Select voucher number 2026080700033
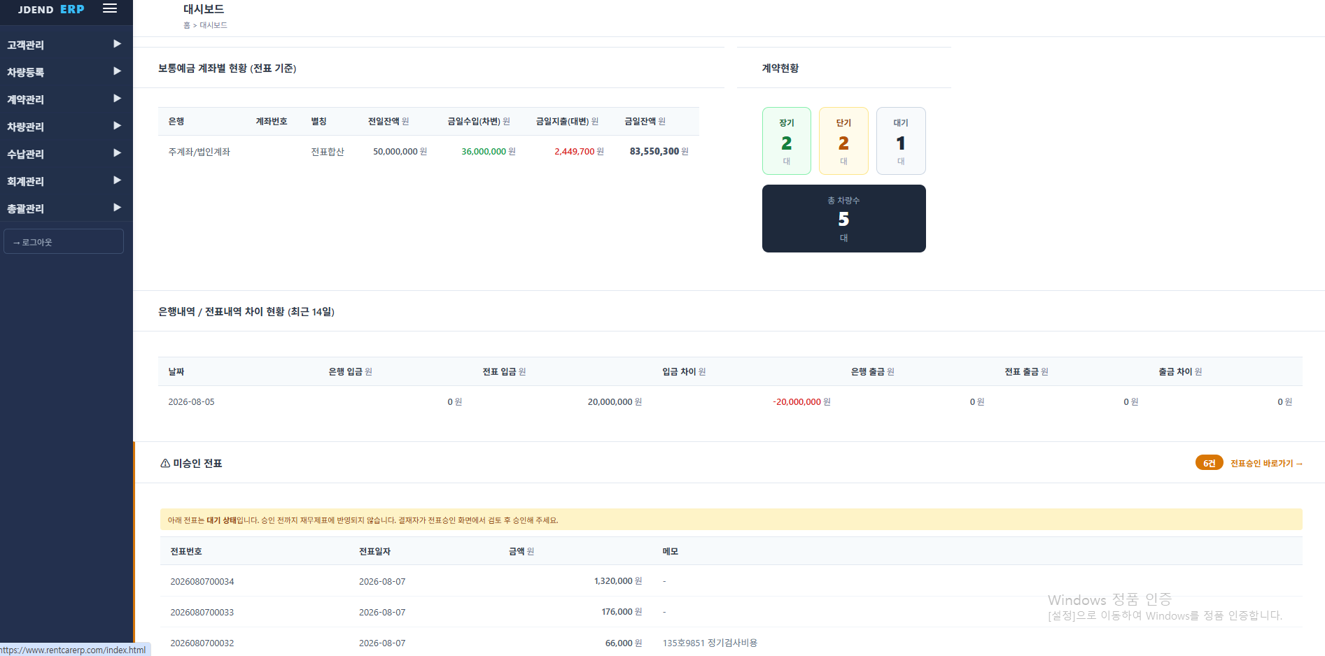The height and width of the screenshot is (656, 1325). point(202,613)
